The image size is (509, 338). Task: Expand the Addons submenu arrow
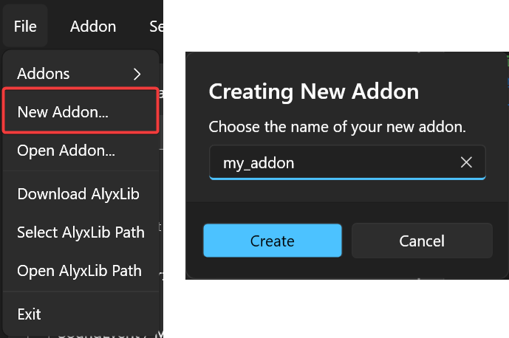coord(137,73)
